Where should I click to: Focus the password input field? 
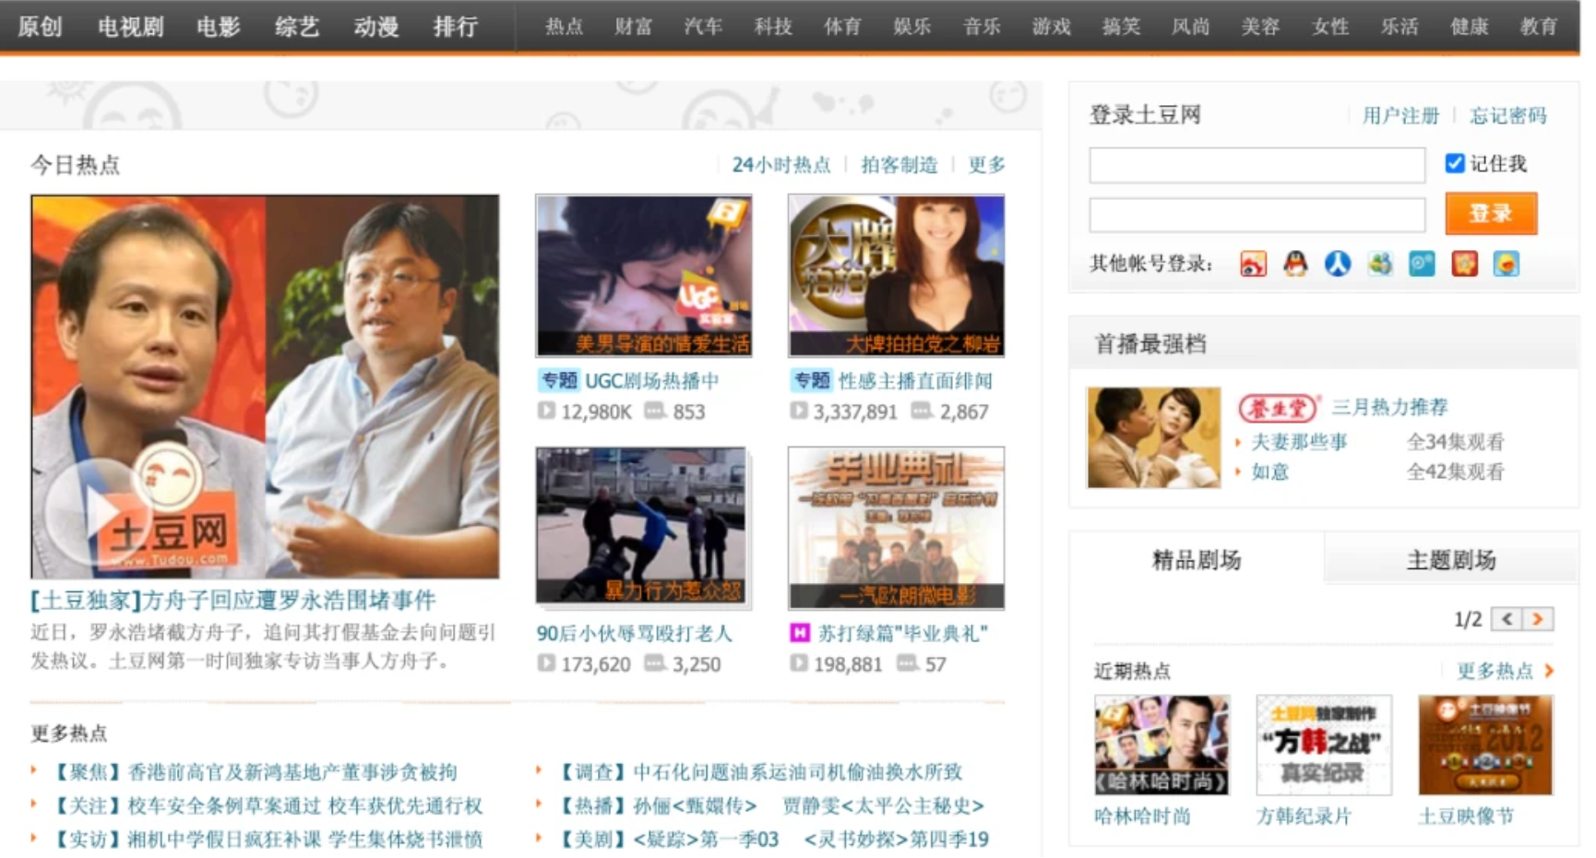(1257, 215)
